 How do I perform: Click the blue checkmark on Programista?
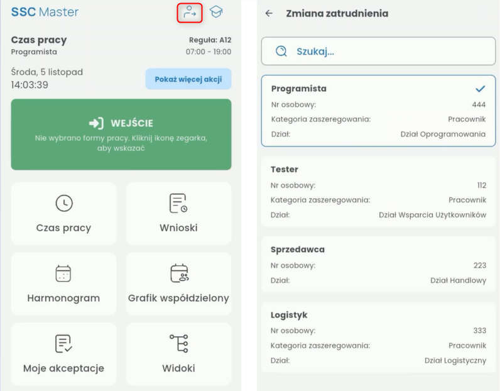click(x=481, y=89)
